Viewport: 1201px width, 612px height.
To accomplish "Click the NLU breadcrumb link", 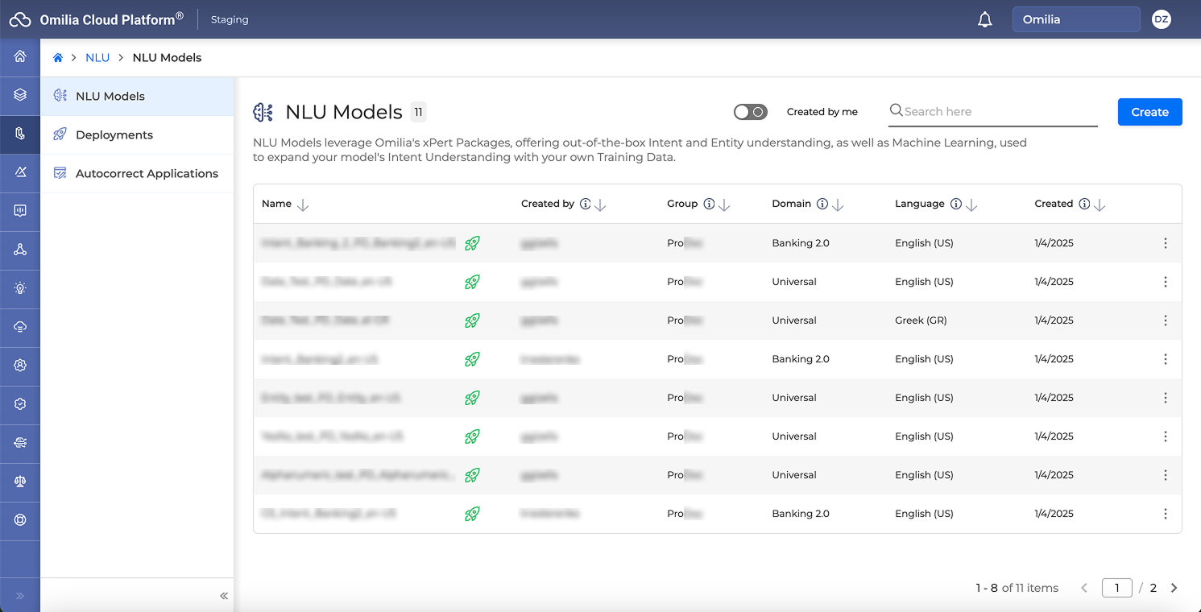I will pyautogui.click(x=97, y=58).
